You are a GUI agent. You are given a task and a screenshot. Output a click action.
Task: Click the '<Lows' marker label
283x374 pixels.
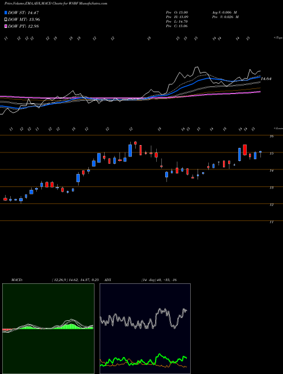pyautogui.click(x=278, y=128)
